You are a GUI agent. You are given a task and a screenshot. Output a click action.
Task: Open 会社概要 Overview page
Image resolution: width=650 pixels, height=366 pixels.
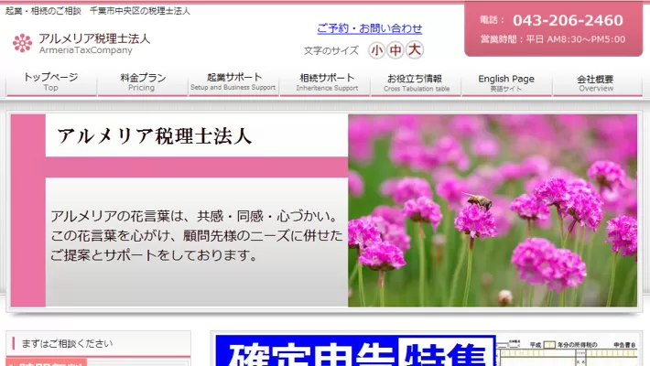tap(595, 82)
